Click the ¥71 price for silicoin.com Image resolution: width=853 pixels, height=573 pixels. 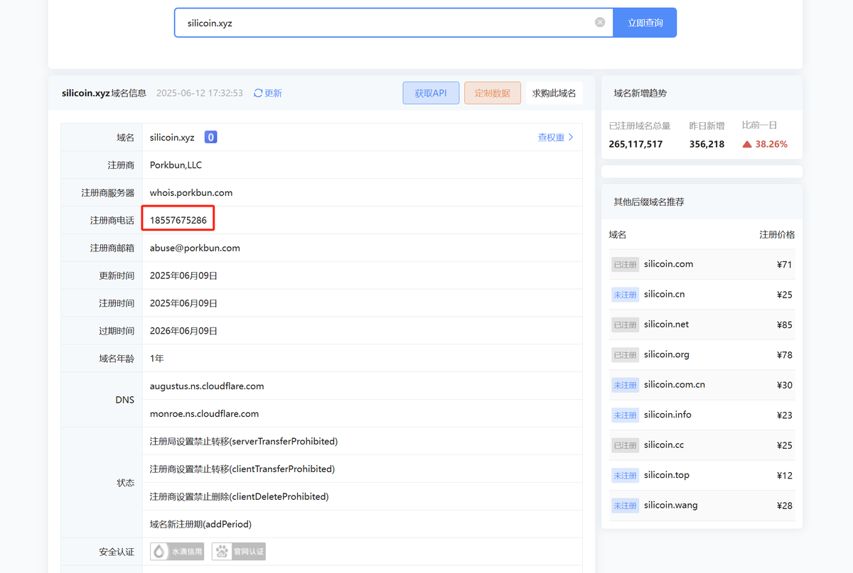pos(785,265)
